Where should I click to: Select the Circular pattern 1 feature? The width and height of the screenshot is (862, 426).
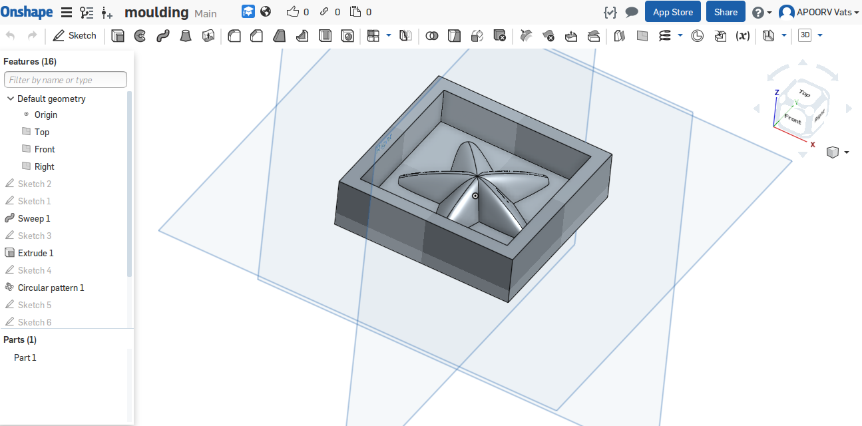coord(51,288)
